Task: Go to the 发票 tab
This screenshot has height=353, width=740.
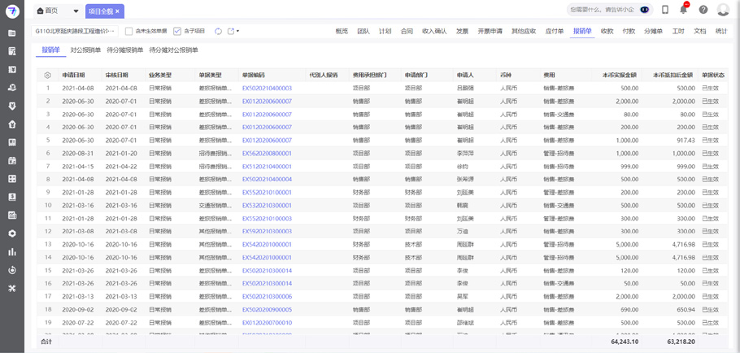Action: [x=462, y=32]
